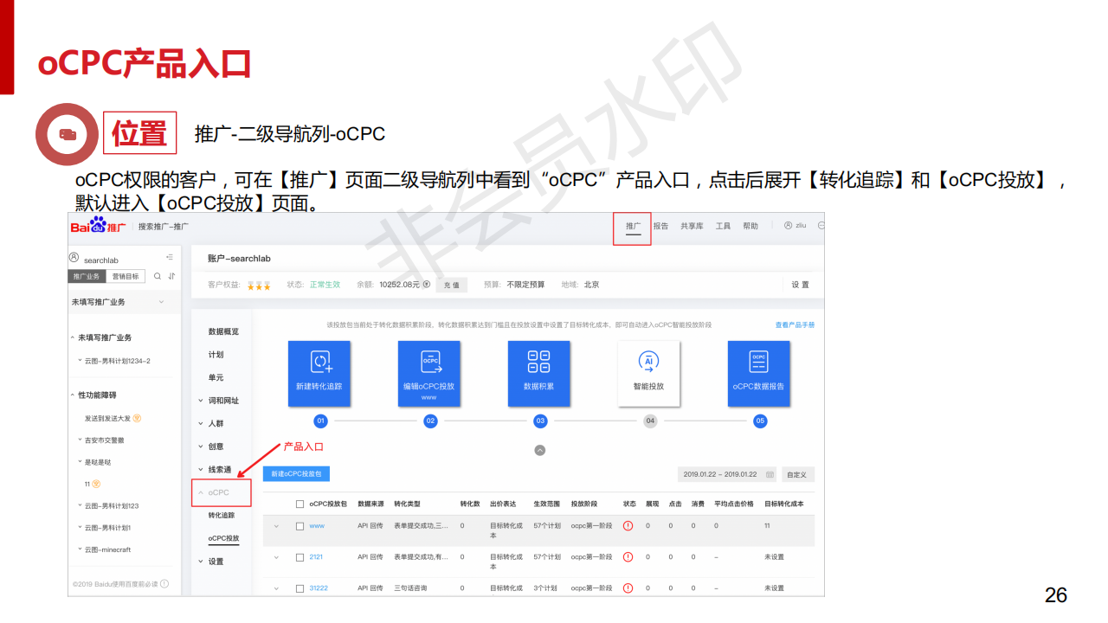Go to 数据概览 in the navigation
The width and height of the screenshot is (1108, 623).
[x=223, y=331]
